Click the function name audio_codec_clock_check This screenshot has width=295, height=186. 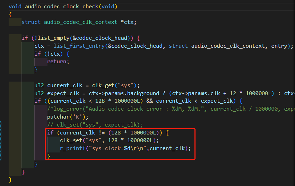62,7
